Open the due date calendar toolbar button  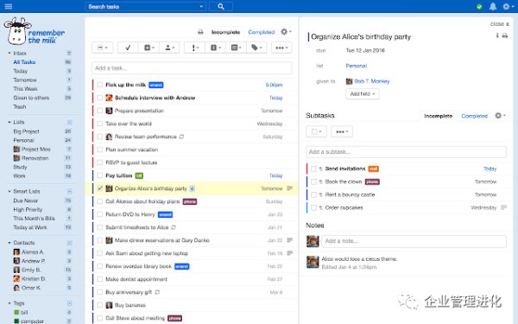pos(149,48)
